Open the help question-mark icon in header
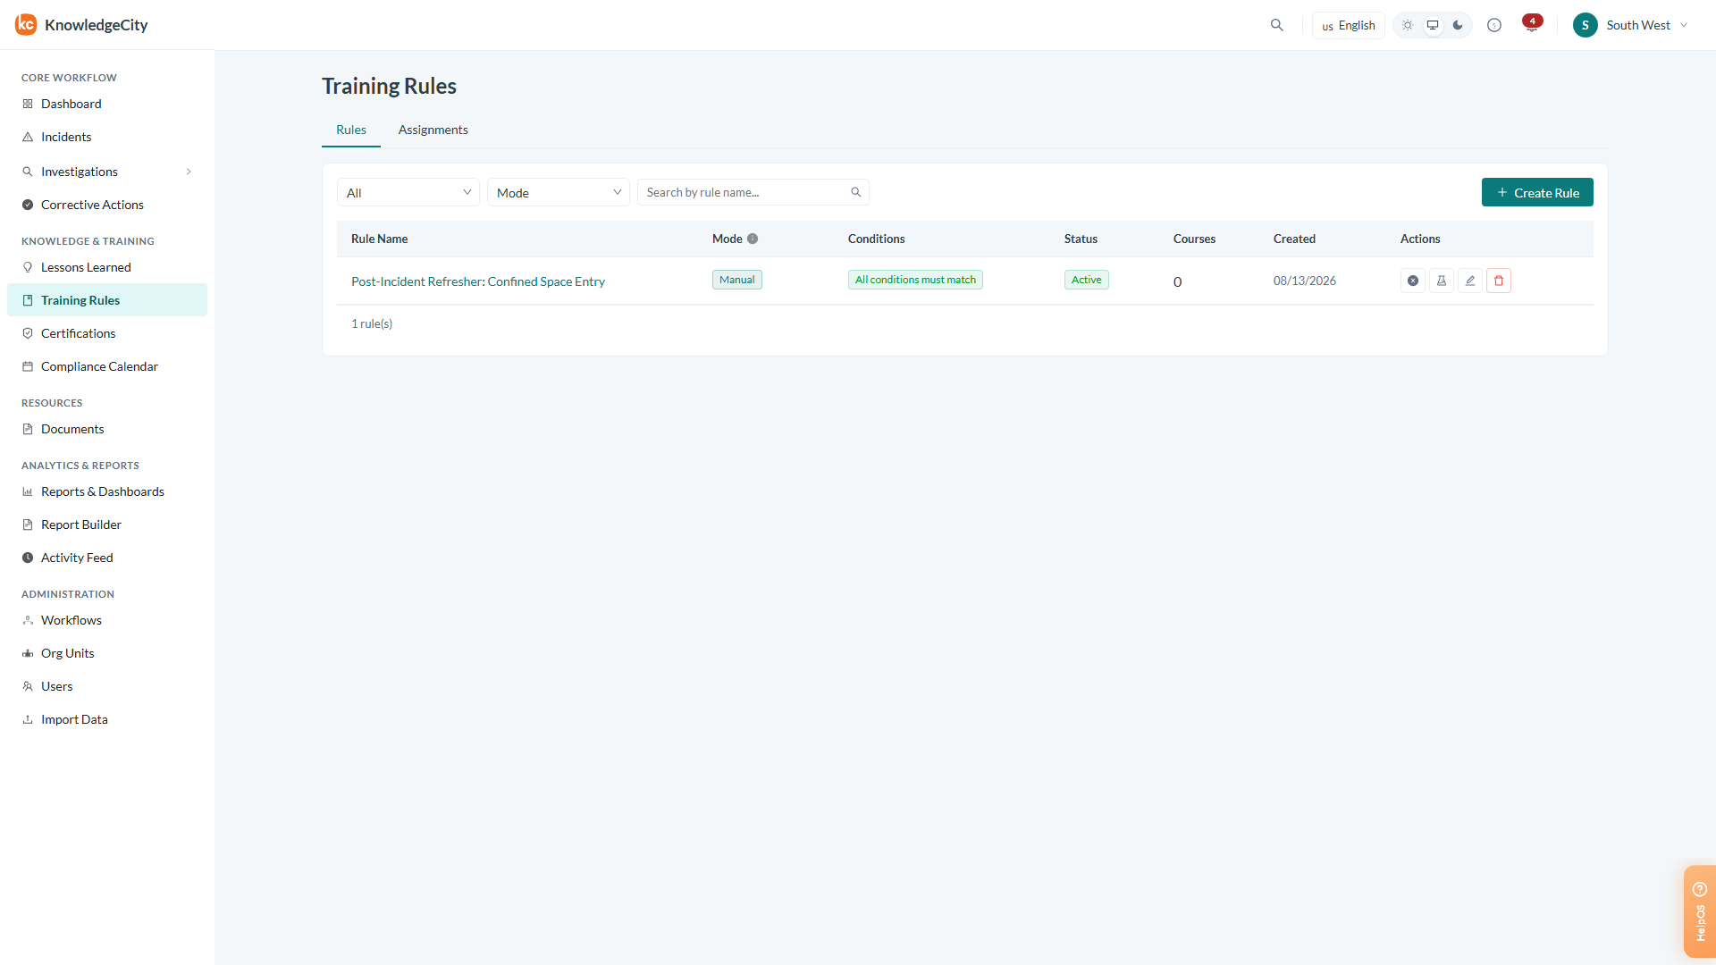The image size is (1716, 965). pyautogui.click(x=1494, y=25)
